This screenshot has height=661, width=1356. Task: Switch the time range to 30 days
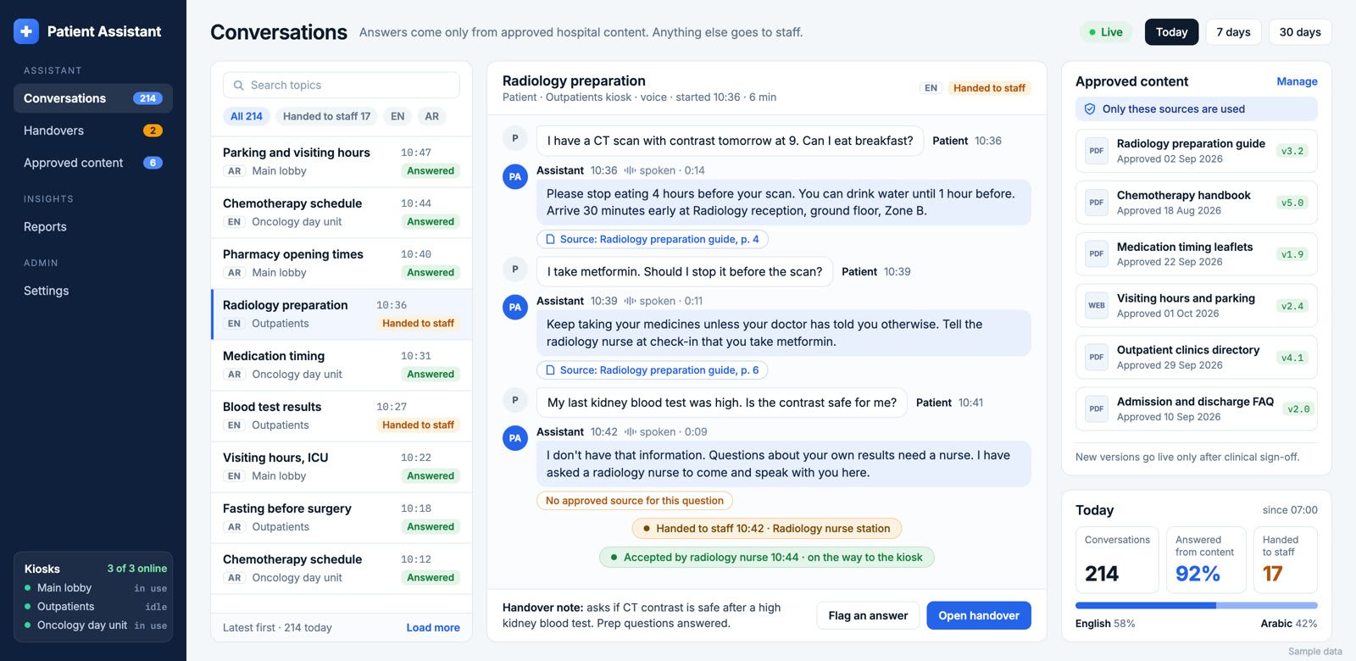pyautogui.click(x=1300, y=32)
